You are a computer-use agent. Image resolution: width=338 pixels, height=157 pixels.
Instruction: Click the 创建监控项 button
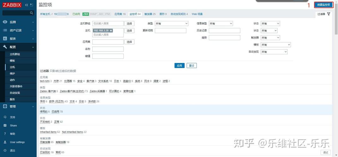point(323,5)
